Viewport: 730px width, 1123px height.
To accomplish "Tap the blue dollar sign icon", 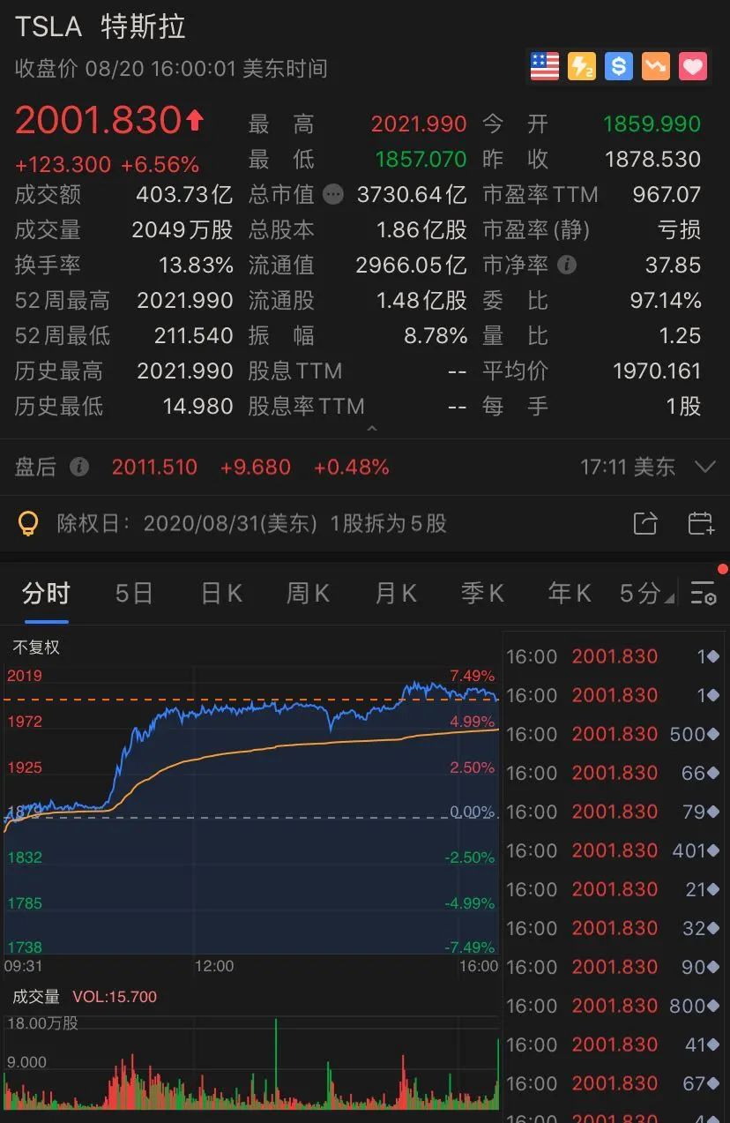I will [x=619, y=67].
